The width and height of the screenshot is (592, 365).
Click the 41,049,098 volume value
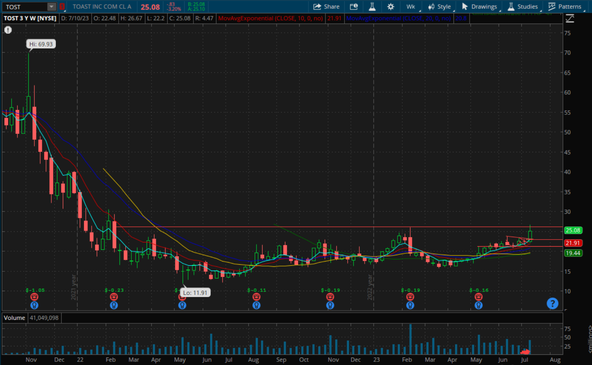[x=44, y=318]
